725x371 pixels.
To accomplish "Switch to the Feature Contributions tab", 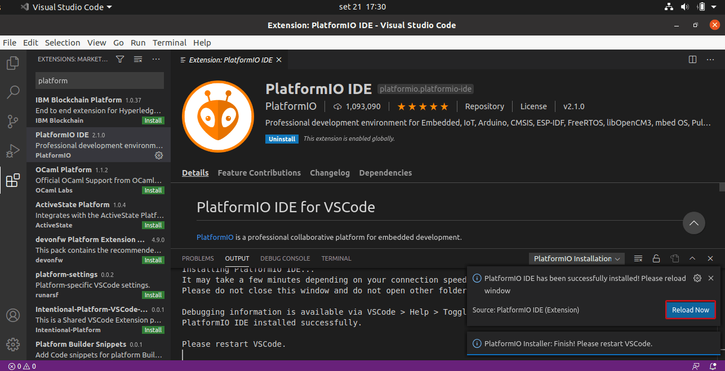I will coord(259,173).
